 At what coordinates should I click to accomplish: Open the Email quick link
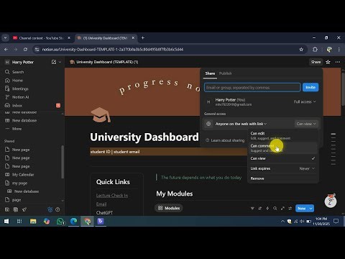pos(101,204)
